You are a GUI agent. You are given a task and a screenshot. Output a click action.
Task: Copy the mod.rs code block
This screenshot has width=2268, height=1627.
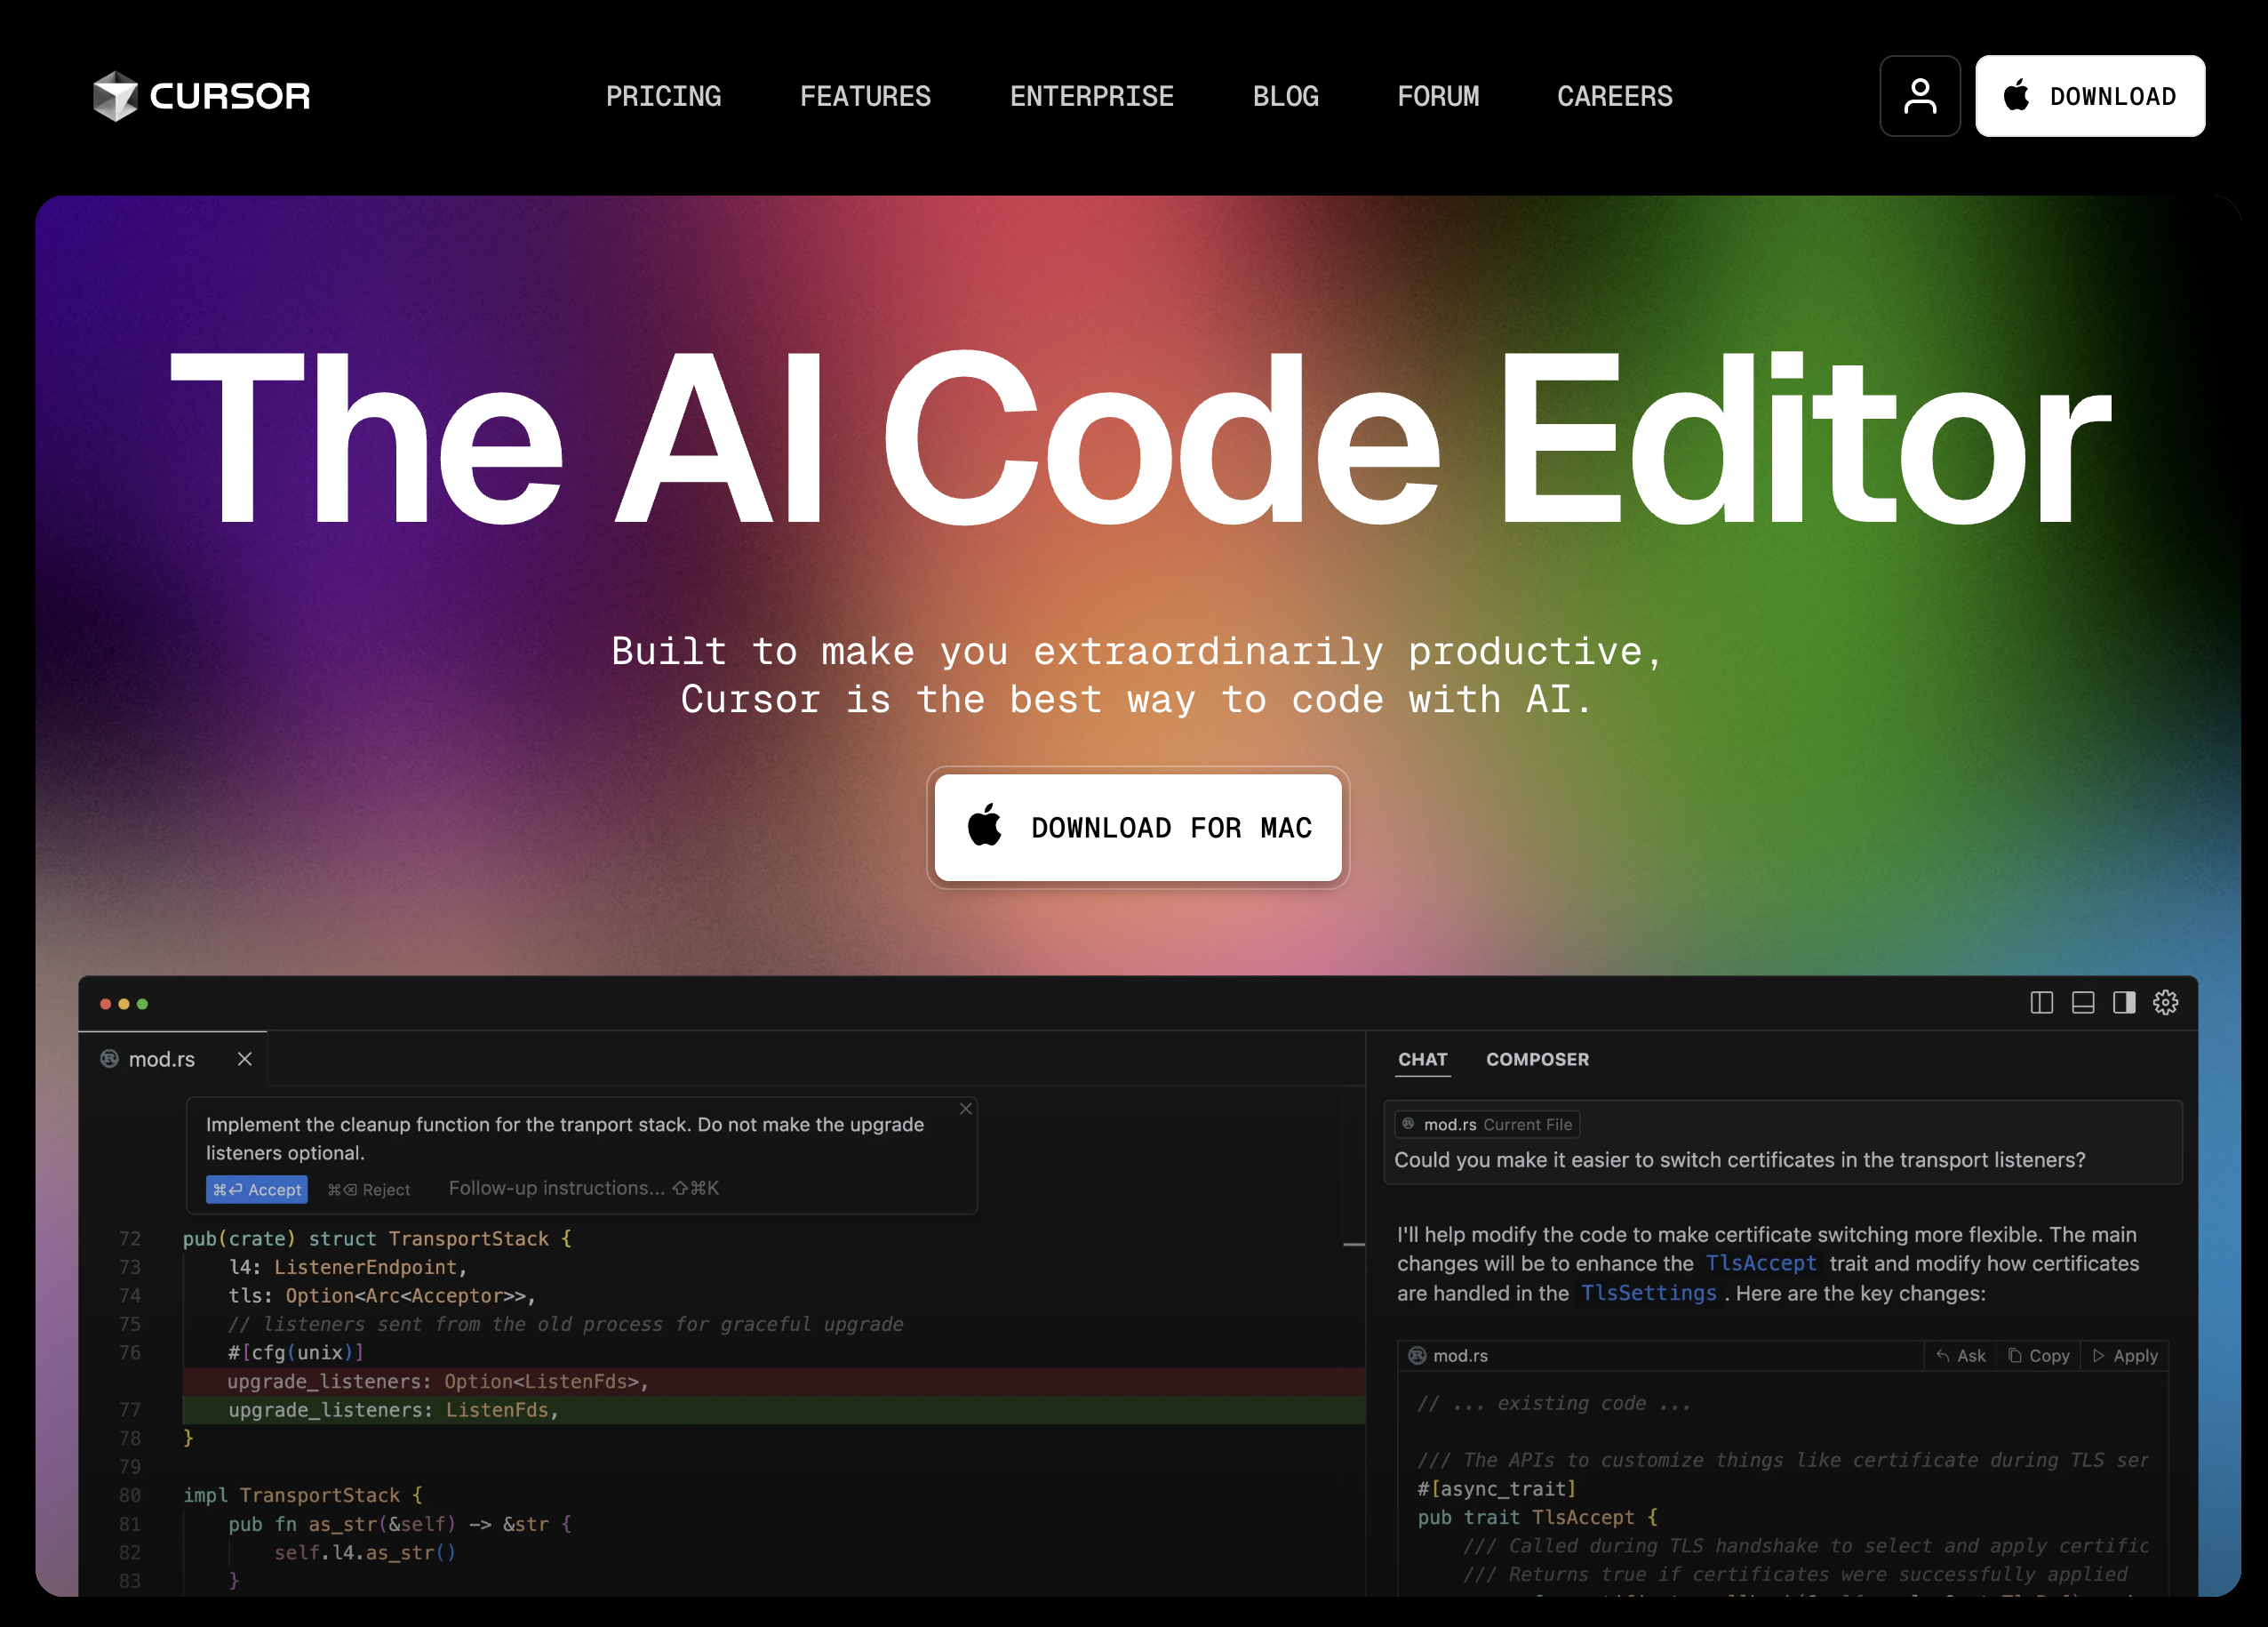click(x=2038, y=1356)
